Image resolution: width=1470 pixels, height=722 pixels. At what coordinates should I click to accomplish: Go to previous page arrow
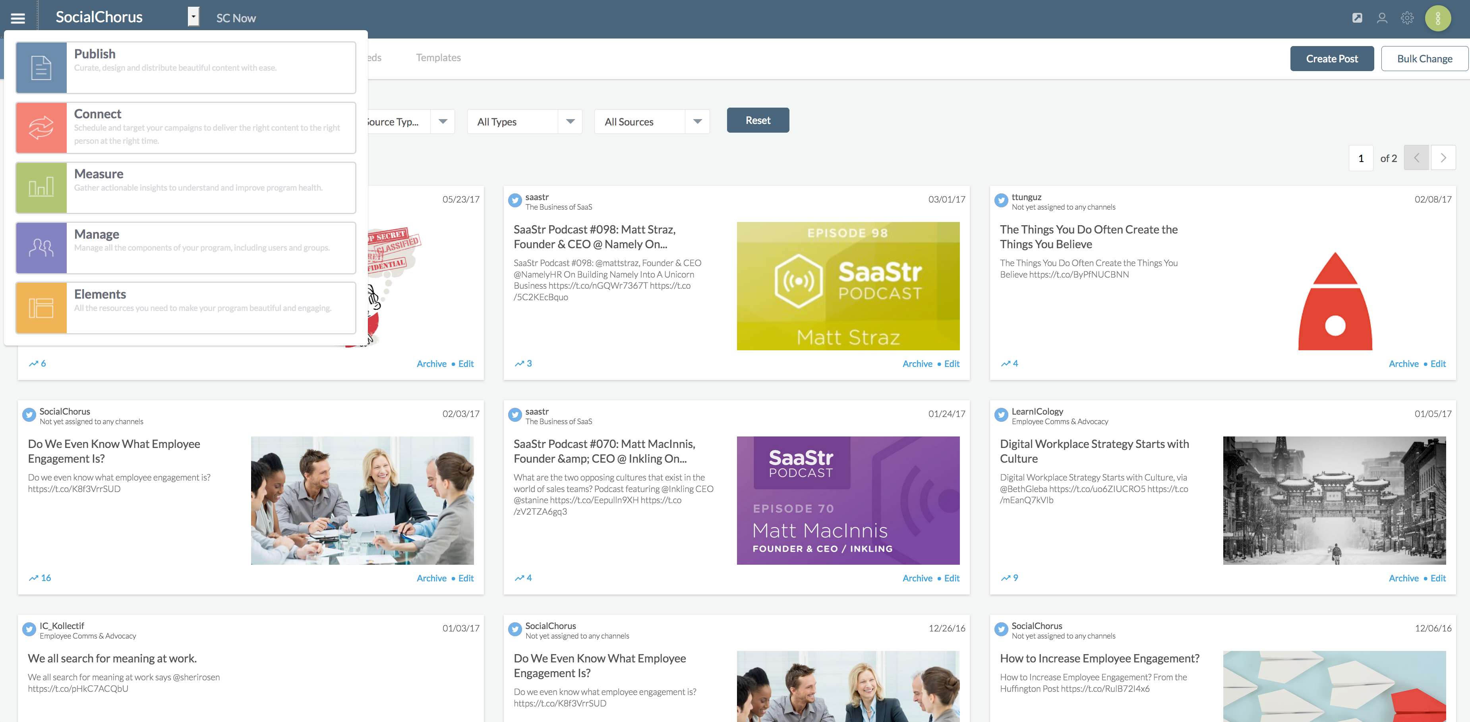(x=1416, y=158)
